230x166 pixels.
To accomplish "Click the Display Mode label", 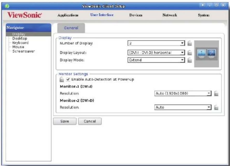I will click(x=72, y=60).
